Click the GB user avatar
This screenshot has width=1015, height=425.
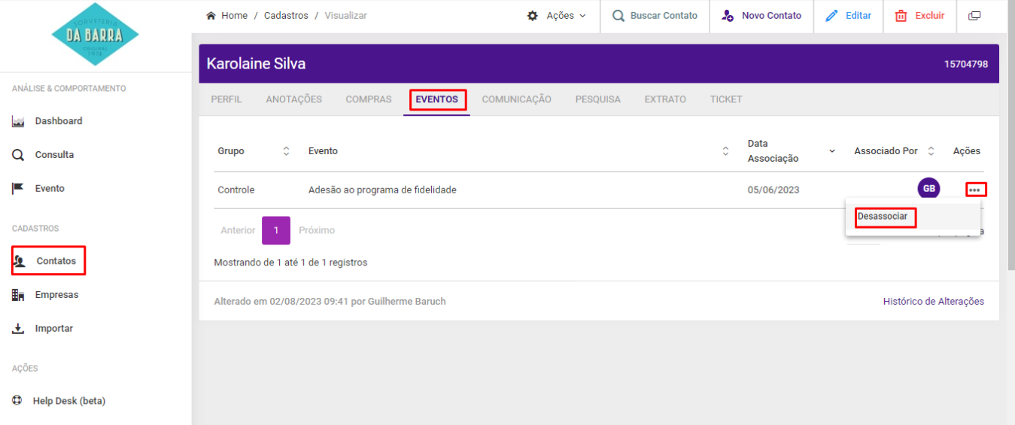(x=928, y=189)
